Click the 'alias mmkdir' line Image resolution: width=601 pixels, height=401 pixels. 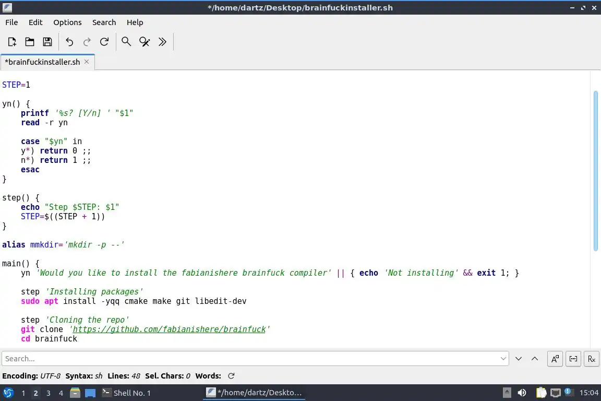(63, 245)
